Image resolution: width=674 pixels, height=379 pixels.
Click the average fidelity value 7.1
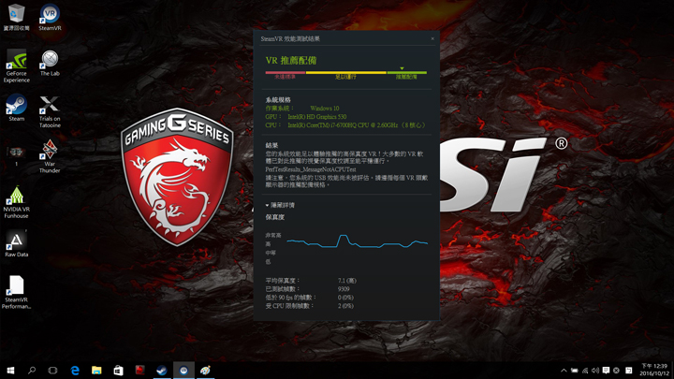click(x=347, y=281)
